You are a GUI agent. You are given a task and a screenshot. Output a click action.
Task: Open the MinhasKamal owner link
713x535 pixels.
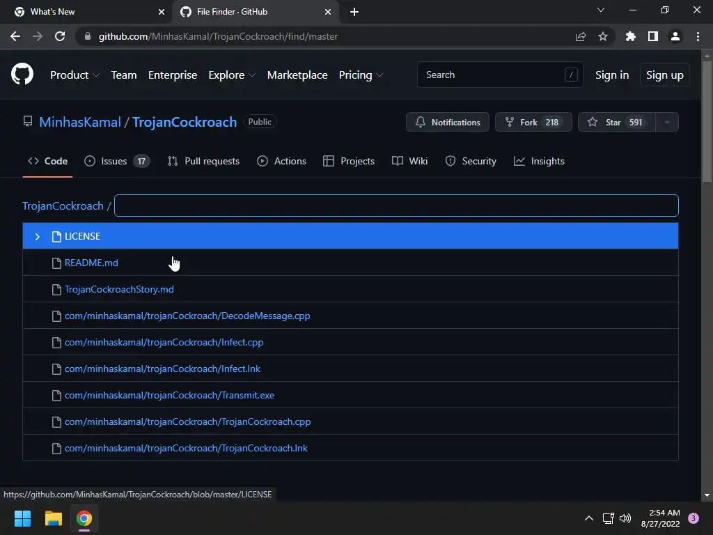[x=80, y=122]
